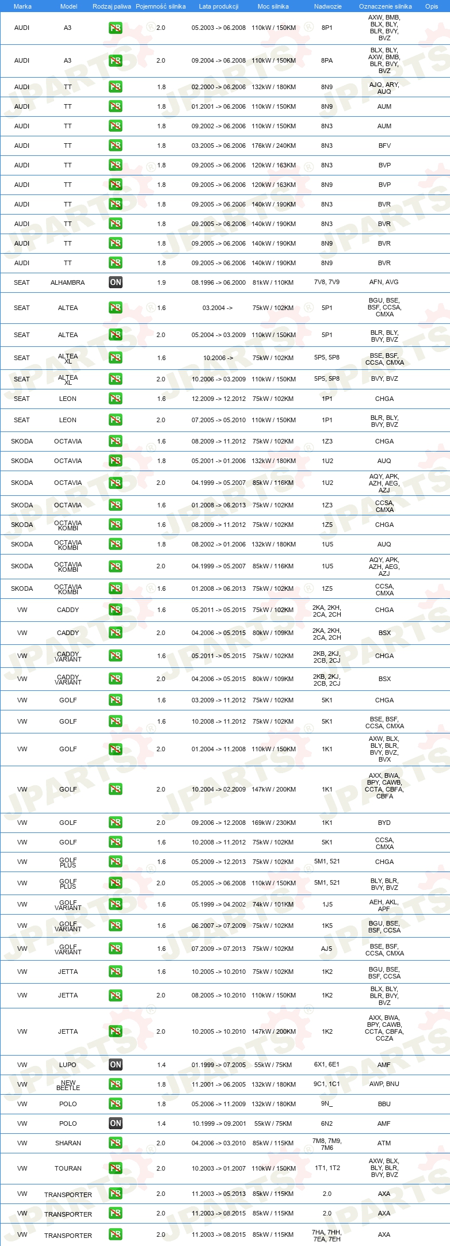The width and height of the screenshot is (450, 1246).
Task: Click fuel icon in Golf Plus 1.6 row
Action: (x=115, y=862)
